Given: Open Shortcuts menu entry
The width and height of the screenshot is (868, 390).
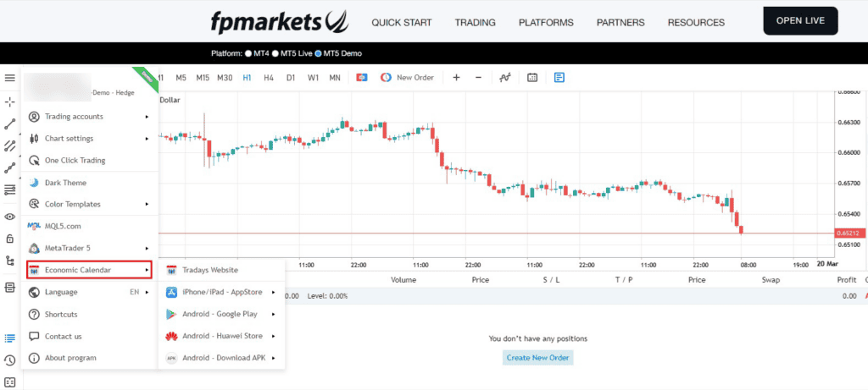Looking at the screenshot, I should (89, 315).
